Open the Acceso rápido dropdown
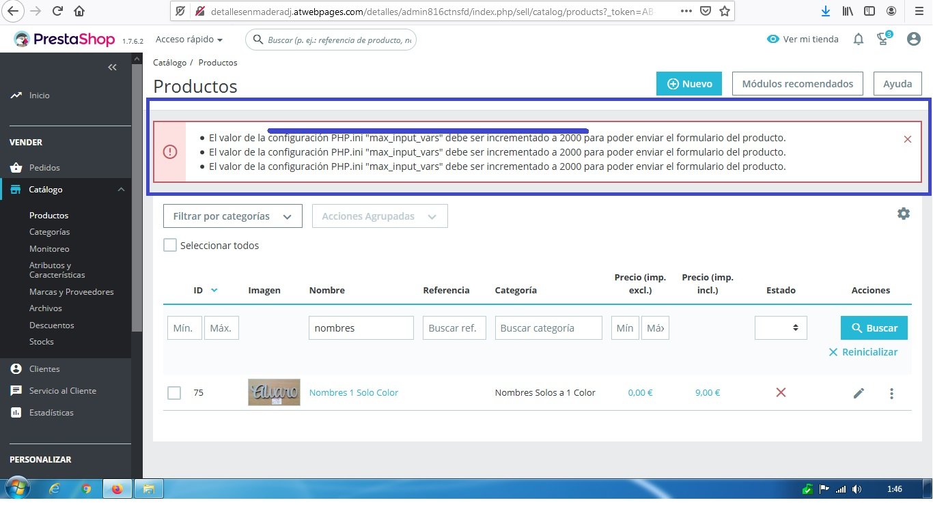 pos(189,40)
